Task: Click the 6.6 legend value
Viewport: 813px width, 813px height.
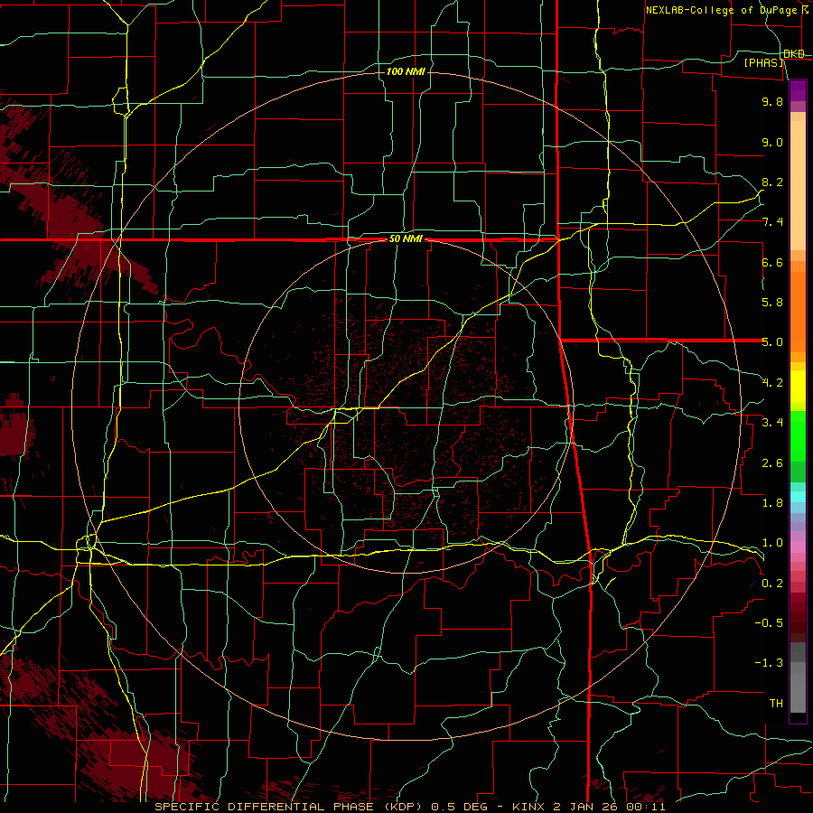Action: point(772,262)
